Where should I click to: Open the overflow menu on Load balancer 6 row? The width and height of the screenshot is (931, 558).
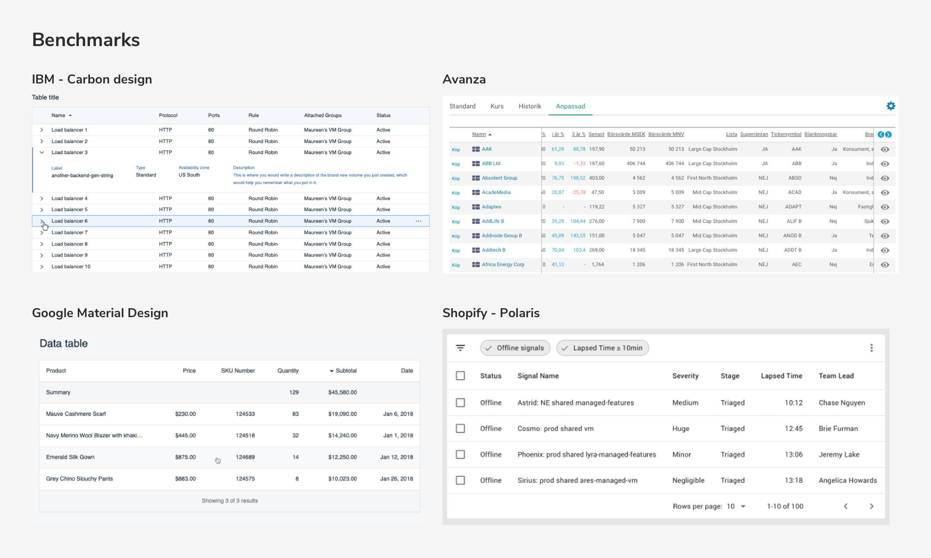419,221
